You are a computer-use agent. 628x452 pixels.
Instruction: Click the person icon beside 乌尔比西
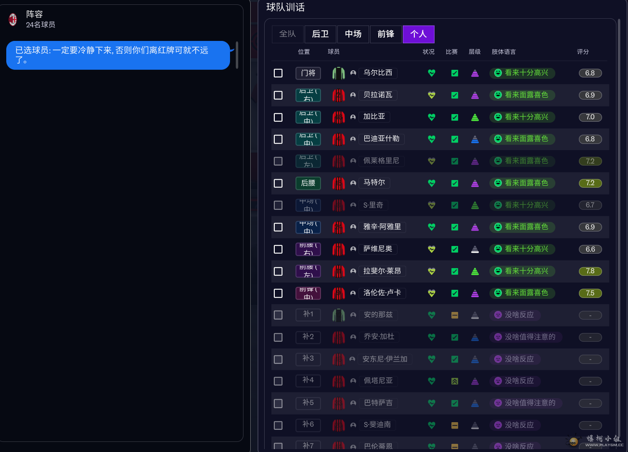tap(353, 73)
